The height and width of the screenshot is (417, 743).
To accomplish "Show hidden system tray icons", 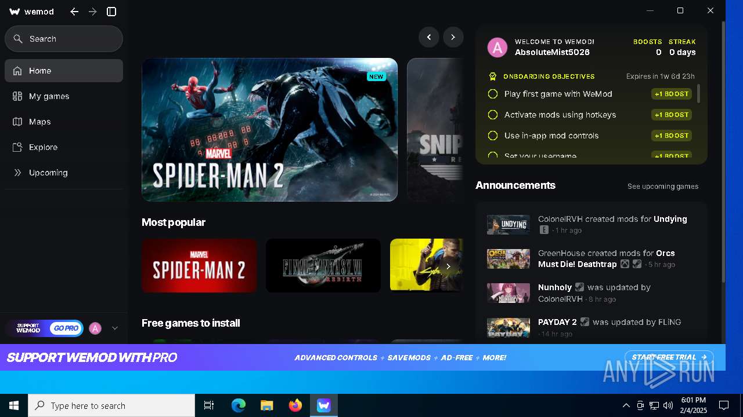I will (626, 405).
